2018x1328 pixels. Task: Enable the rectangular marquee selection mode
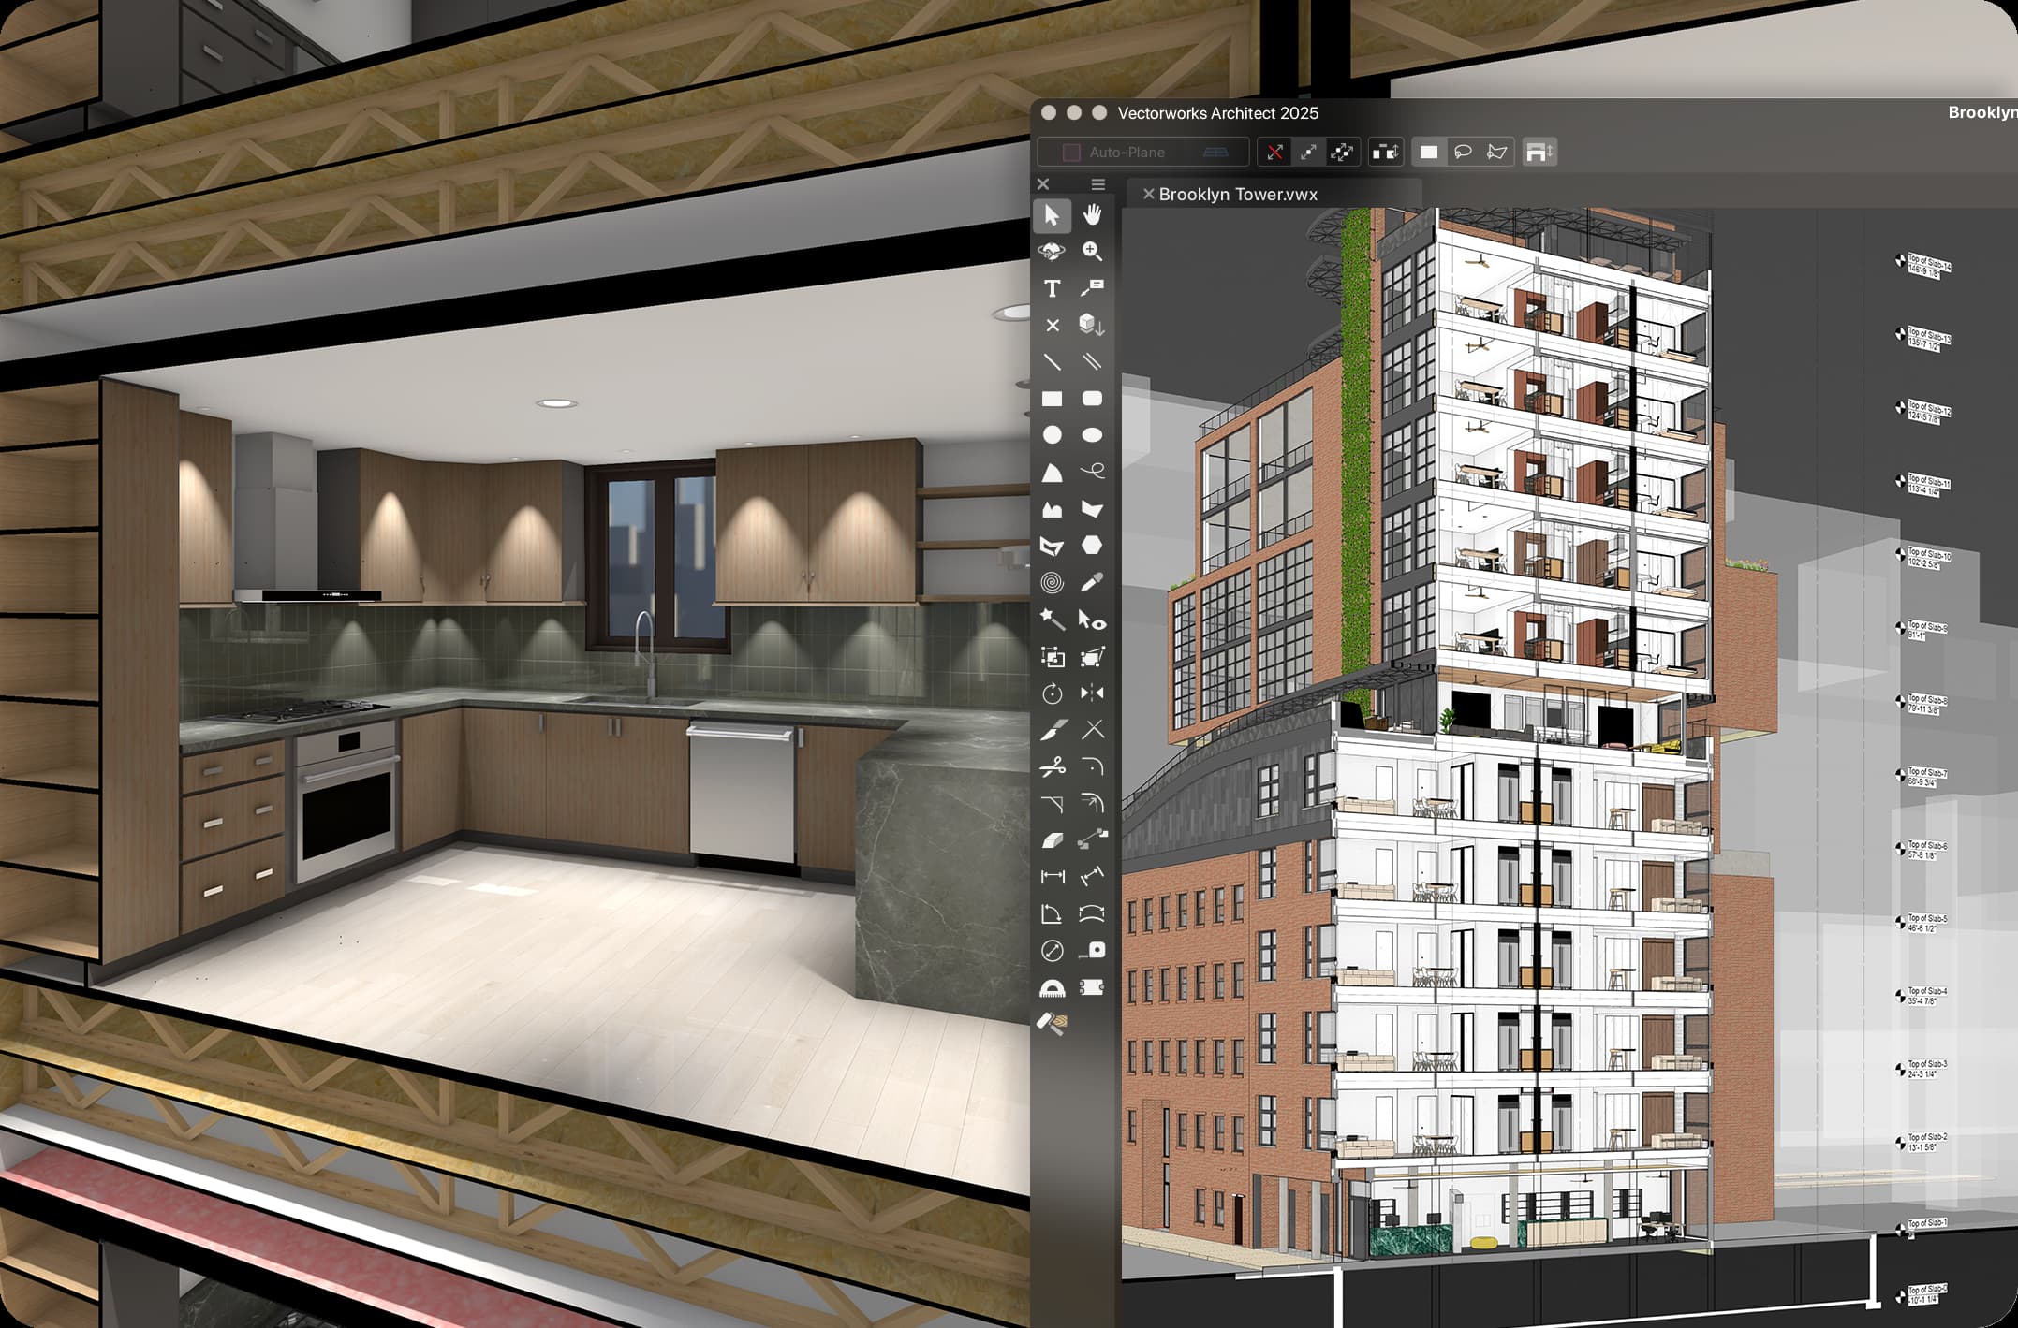click(x=1428, y=152)
